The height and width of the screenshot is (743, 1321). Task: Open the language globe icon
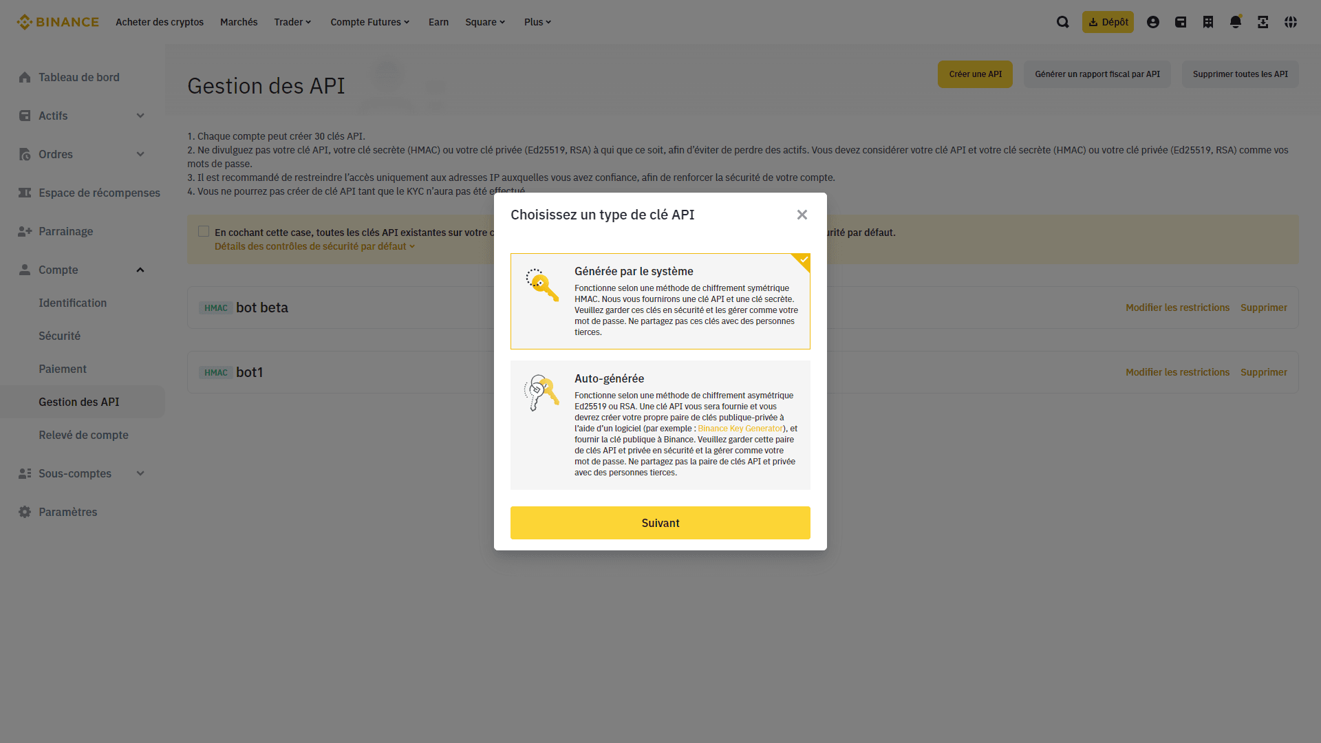(1291, 22)
